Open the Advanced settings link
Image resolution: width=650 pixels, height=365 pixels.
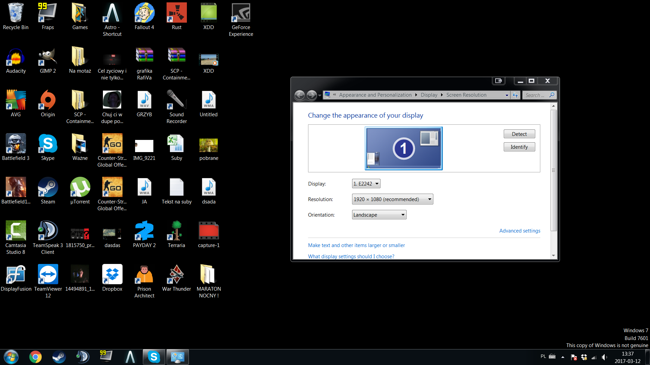click(x=519, y=231)
